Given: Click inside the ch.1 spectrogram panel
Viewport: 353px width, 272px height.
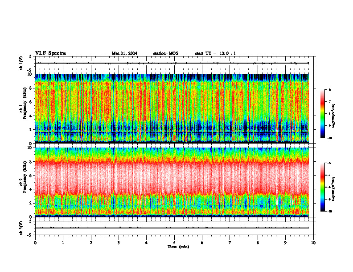Looking at the screenshot, I should point(172,108).
